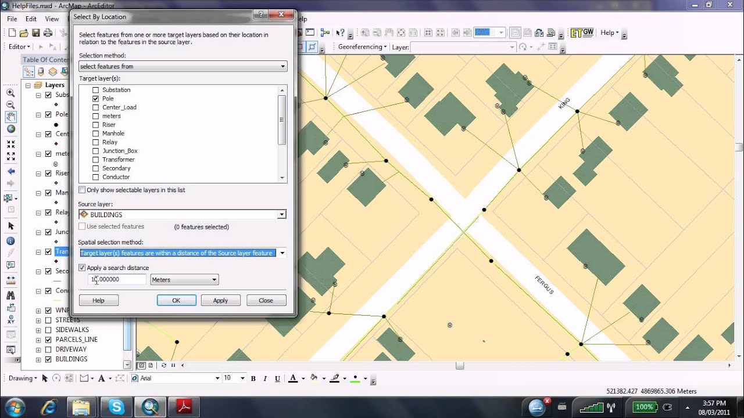Image resolution: width=744 pixels, height=418 pixels.
Task: Launch Internet Explorer from taskbar
Action: pos(48,407)
